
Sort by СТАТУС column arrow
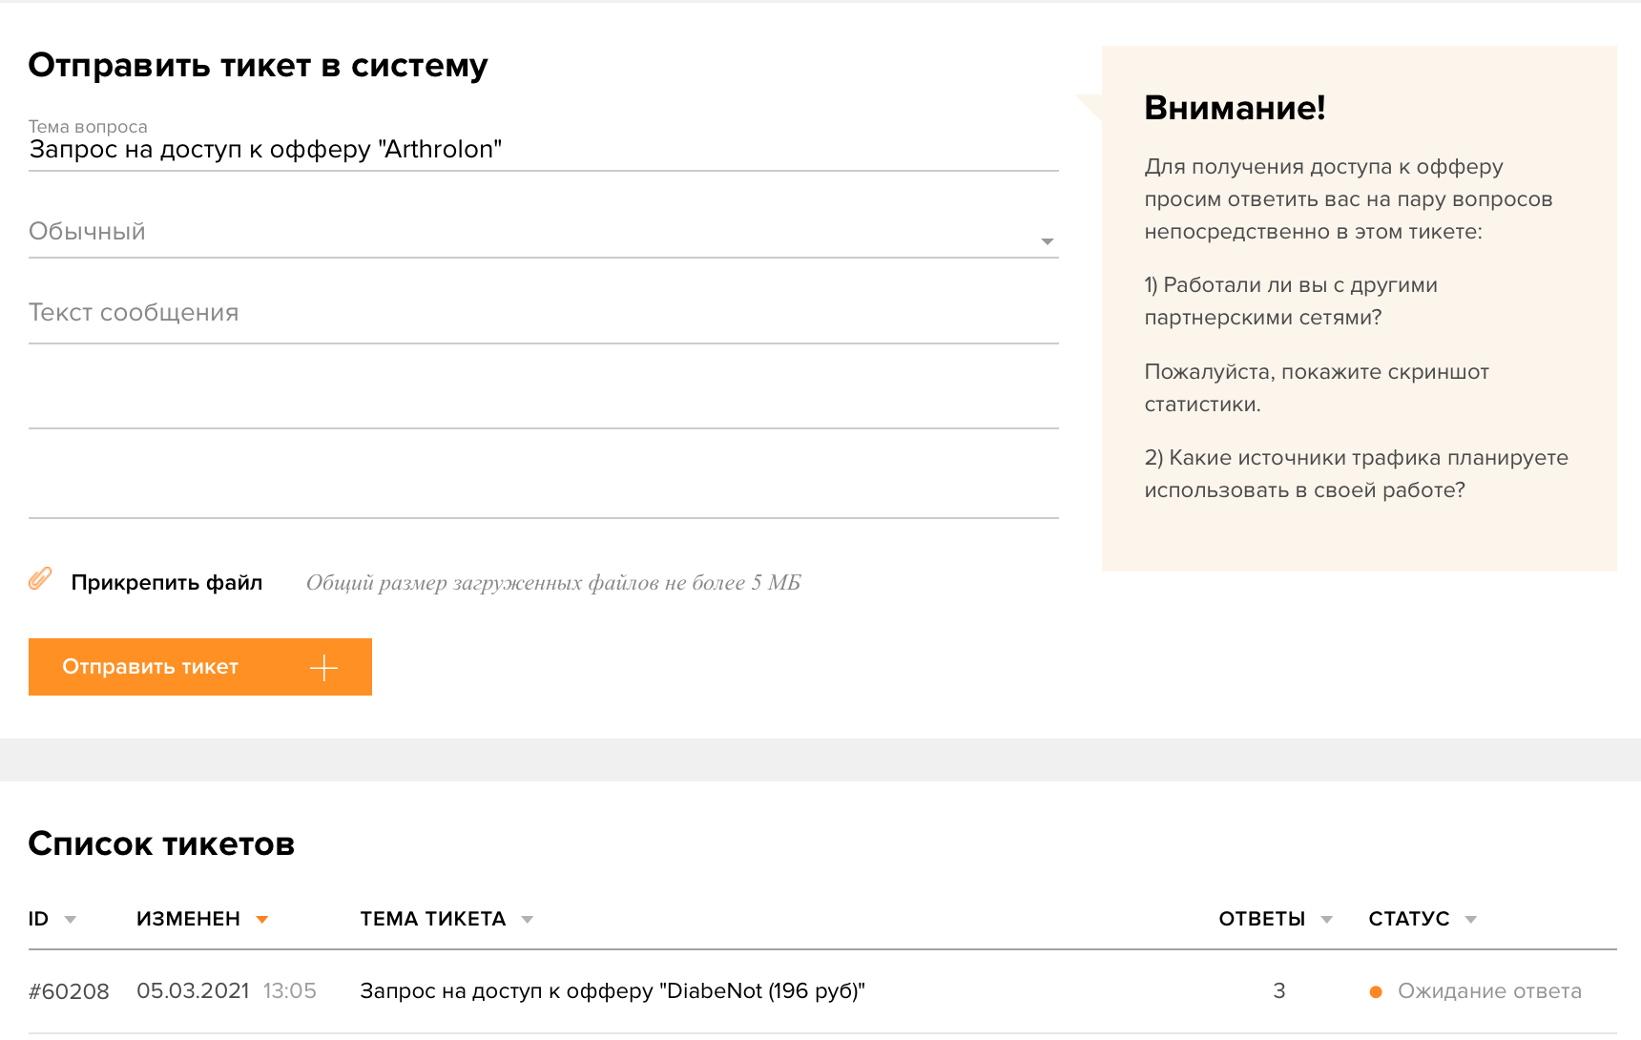[1470, 920]
